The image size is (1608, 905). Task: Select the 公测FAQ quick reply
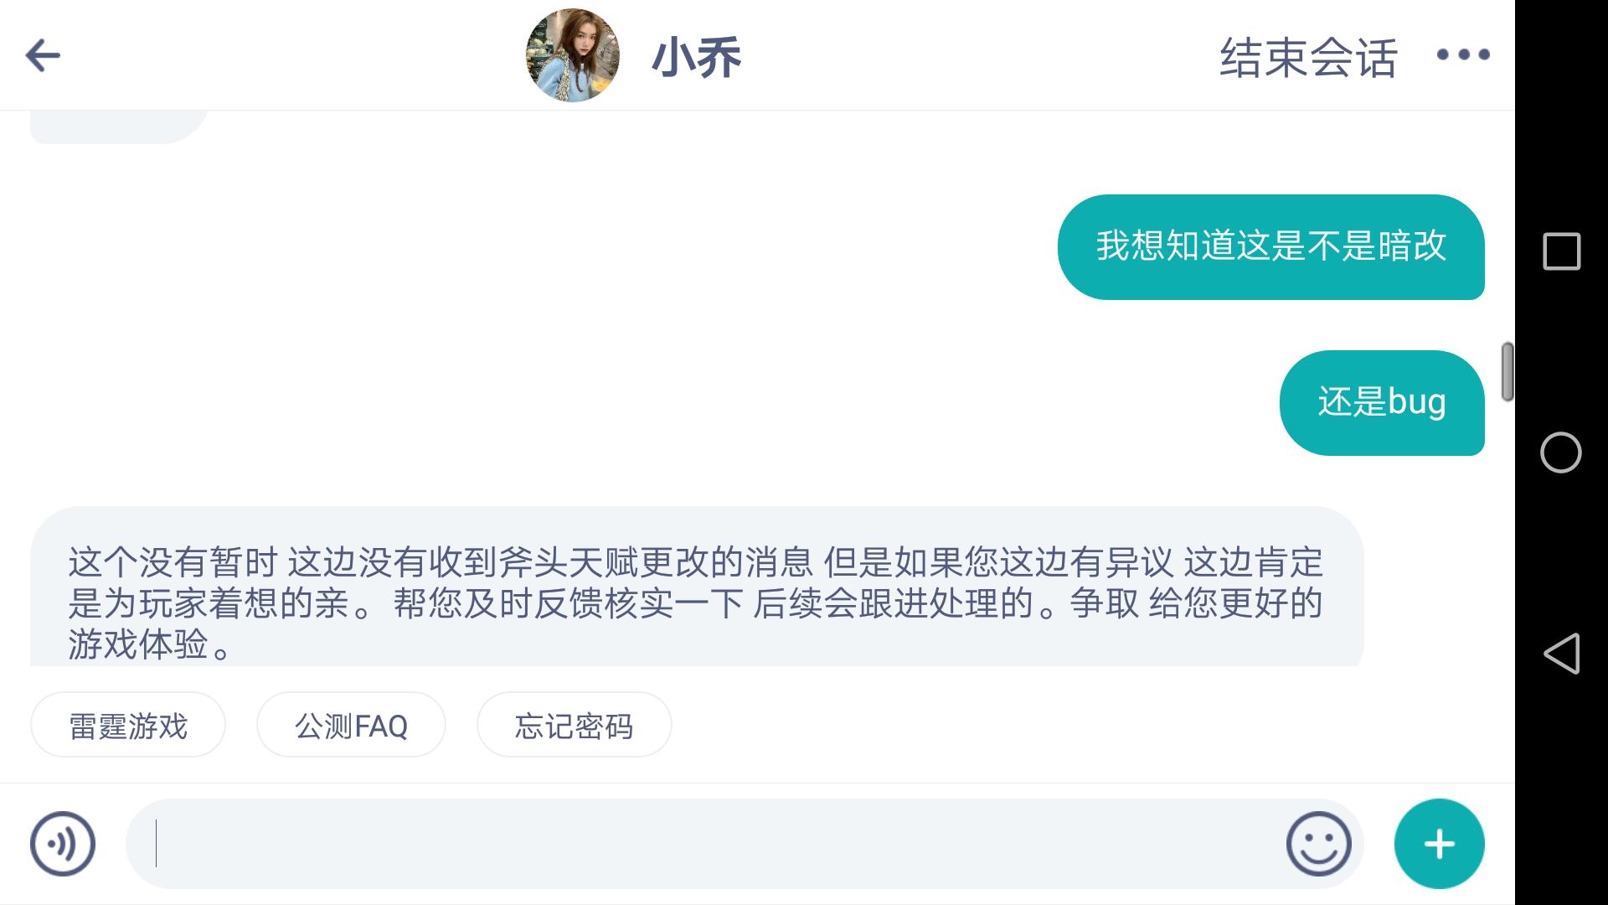pyautogui.click(x=351, y=726)
